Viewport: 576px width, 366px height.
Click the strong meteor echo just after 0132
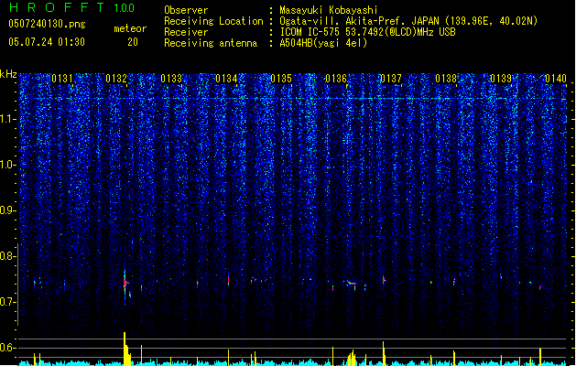coord(125,283)
